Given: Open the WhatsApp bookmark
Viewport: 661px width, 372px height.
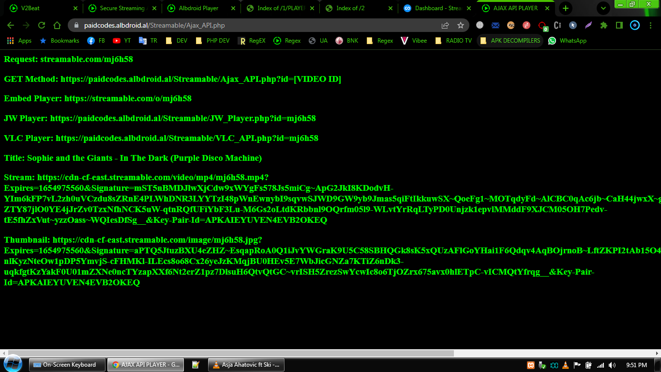Looking at the screenshot, I should click(x=567, y=41).
